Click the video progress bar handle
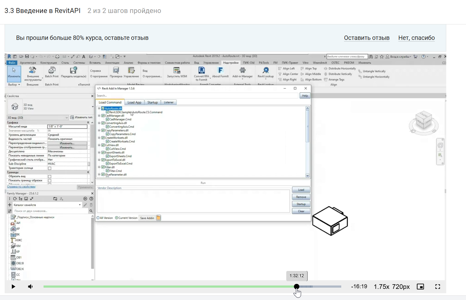Viewport: 466px width, 300px height. pyautogui.click(x=296, y=287)
